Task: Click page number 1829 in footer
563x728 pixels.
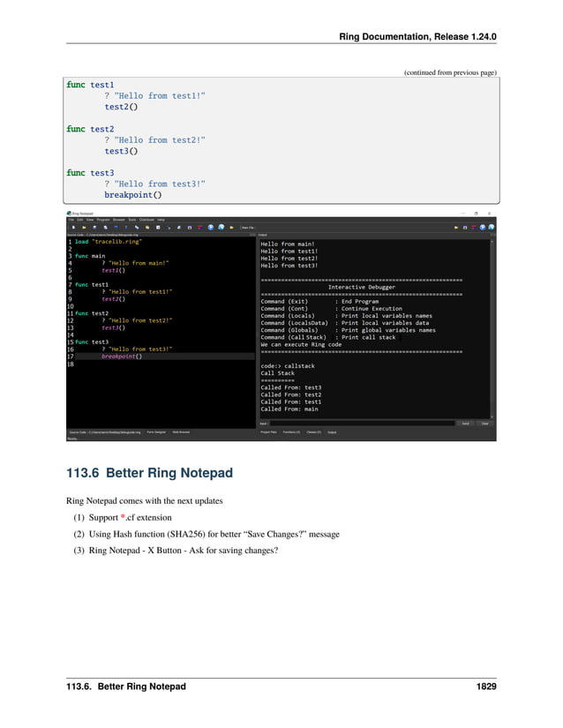Action: coord(486,687)
